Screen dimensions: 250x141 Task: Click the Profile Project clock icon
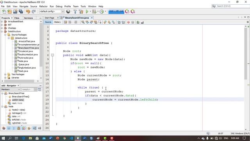tap(102, 11)
